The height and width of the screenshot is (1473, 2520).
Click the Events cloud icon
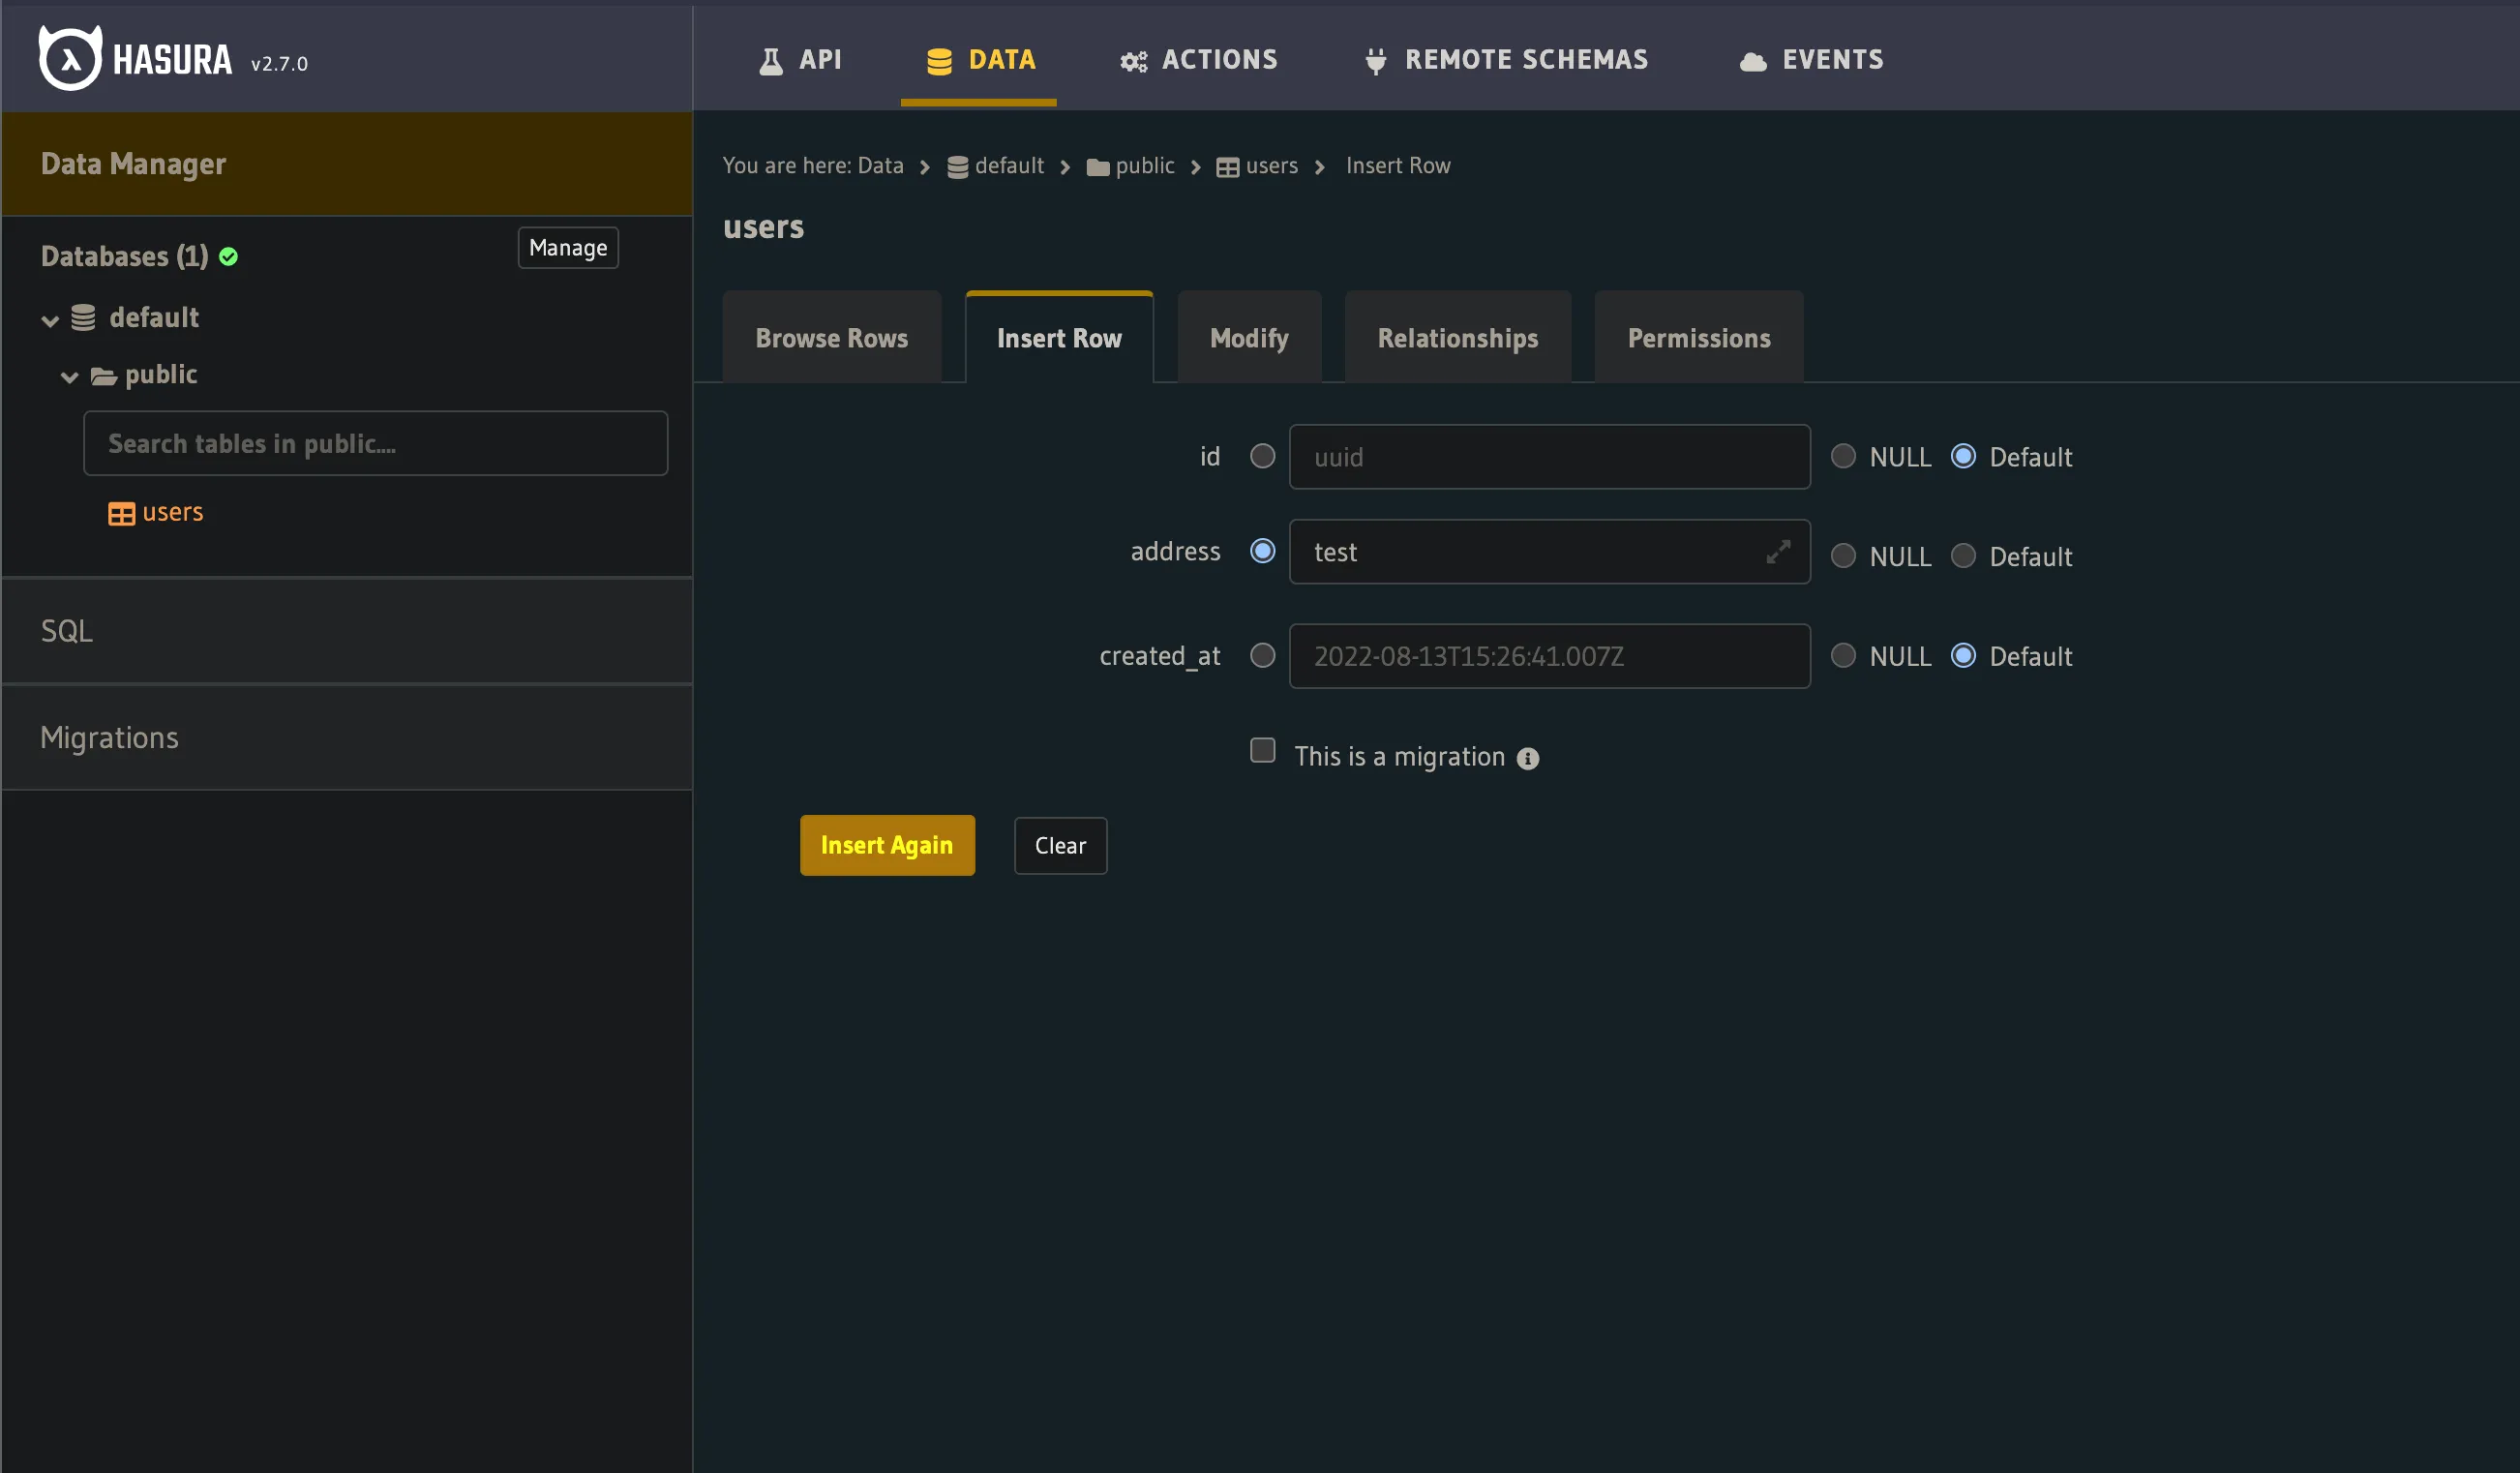pos(1752,62)
